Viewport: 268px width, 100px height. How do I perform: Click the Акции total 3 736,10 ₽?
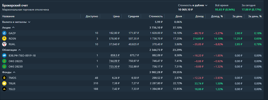point(156,27)
